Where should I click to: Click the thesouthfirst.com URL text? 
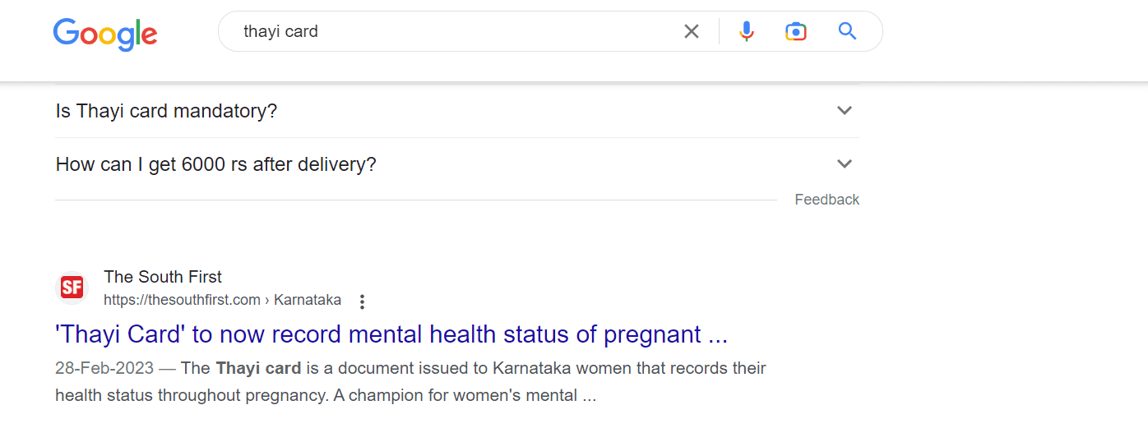pyautogui.click(x=182, y=300)
